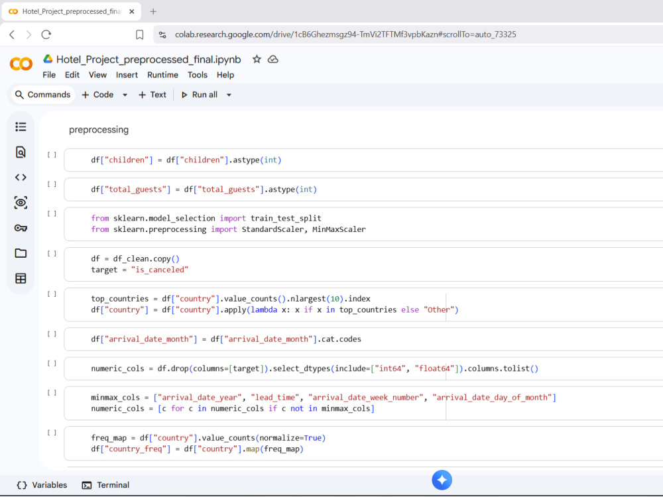Image resolution: width=663 pixels, height=497 pixels.
Task: Click the numeric_cols list comprehension line
Action: [x=233, y=409]
